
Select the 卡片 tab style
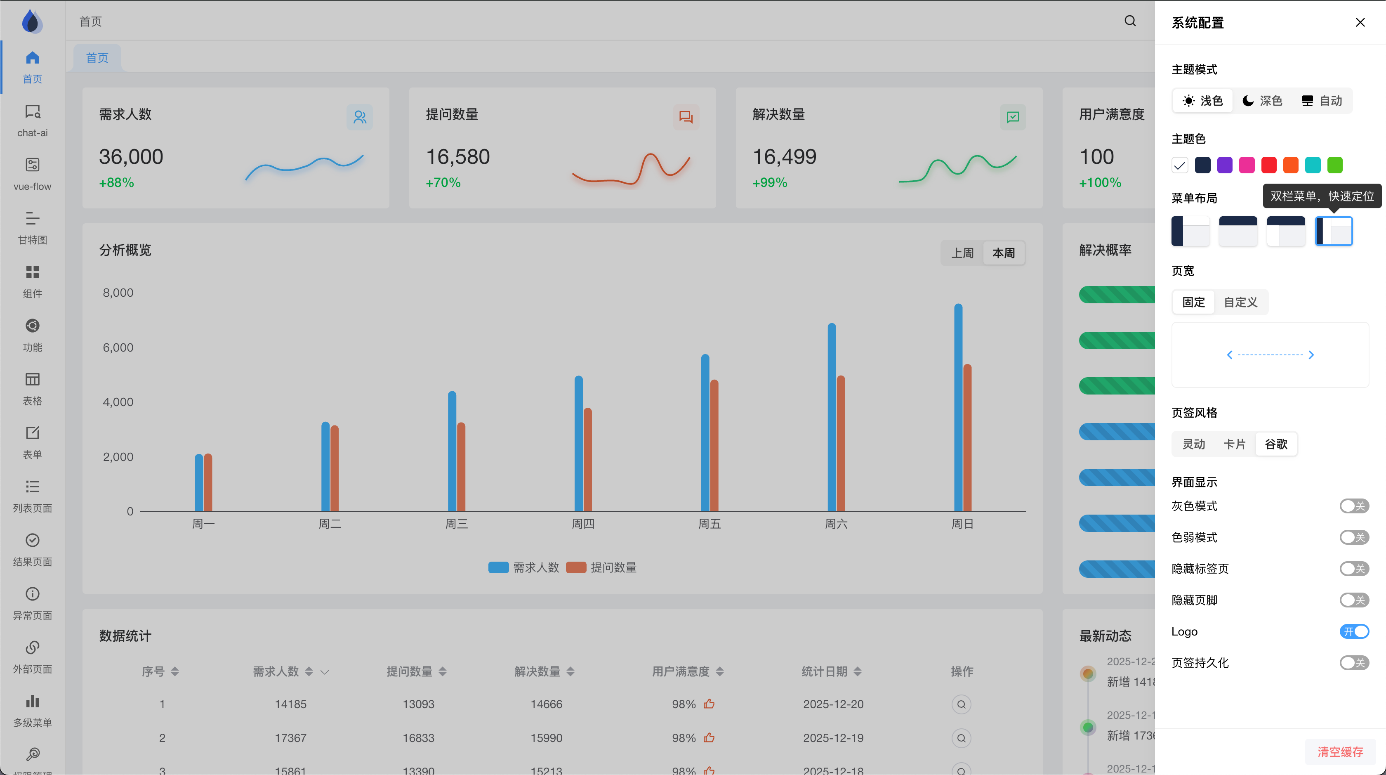click(1234, 444)
